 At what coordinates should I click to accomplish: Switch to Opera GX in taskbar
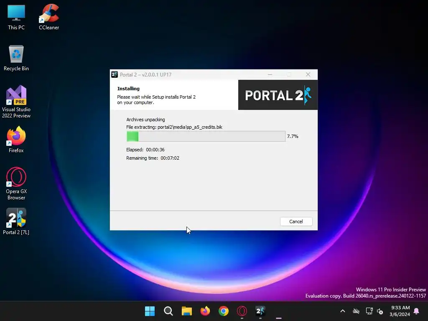[x=242, y=311]
